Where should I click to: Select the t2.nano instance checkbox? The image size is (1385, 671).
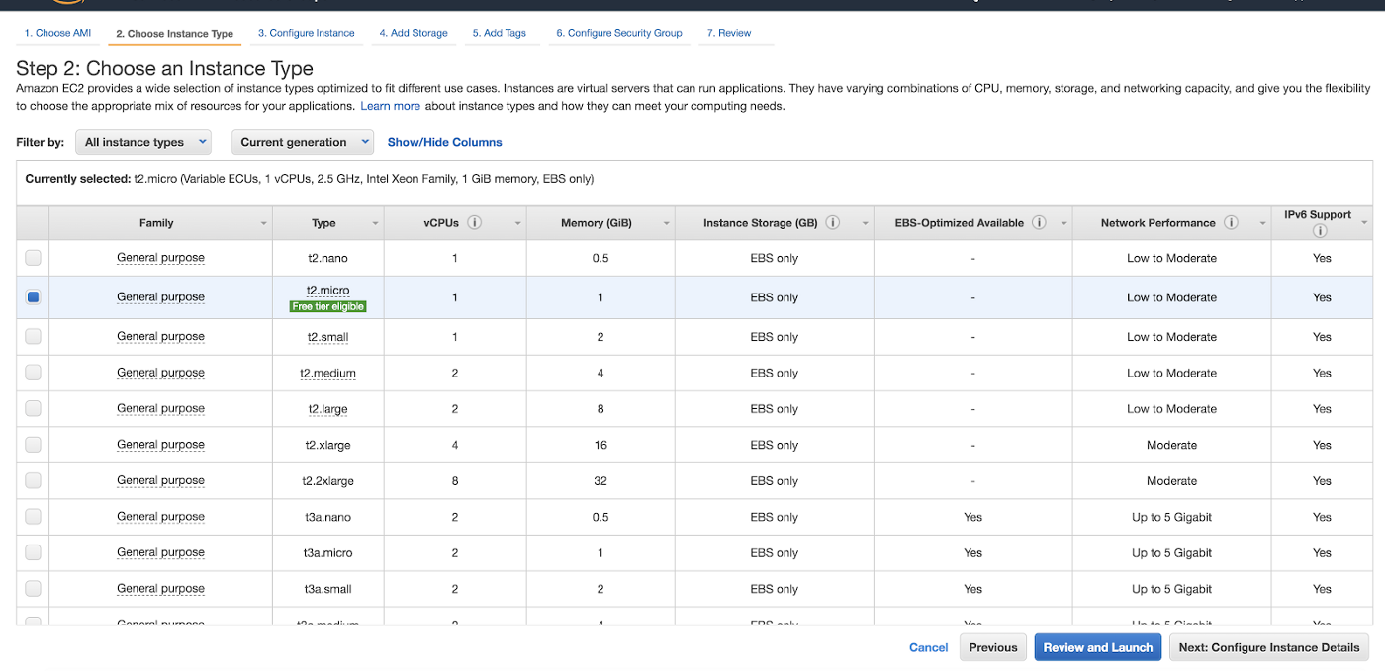click(33, 258)
